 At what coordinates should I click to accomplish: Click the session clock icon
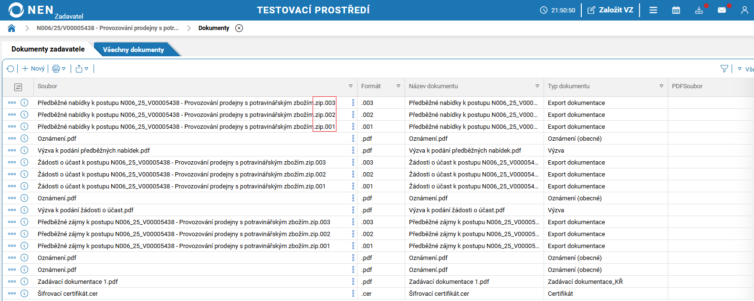[544, 10]
